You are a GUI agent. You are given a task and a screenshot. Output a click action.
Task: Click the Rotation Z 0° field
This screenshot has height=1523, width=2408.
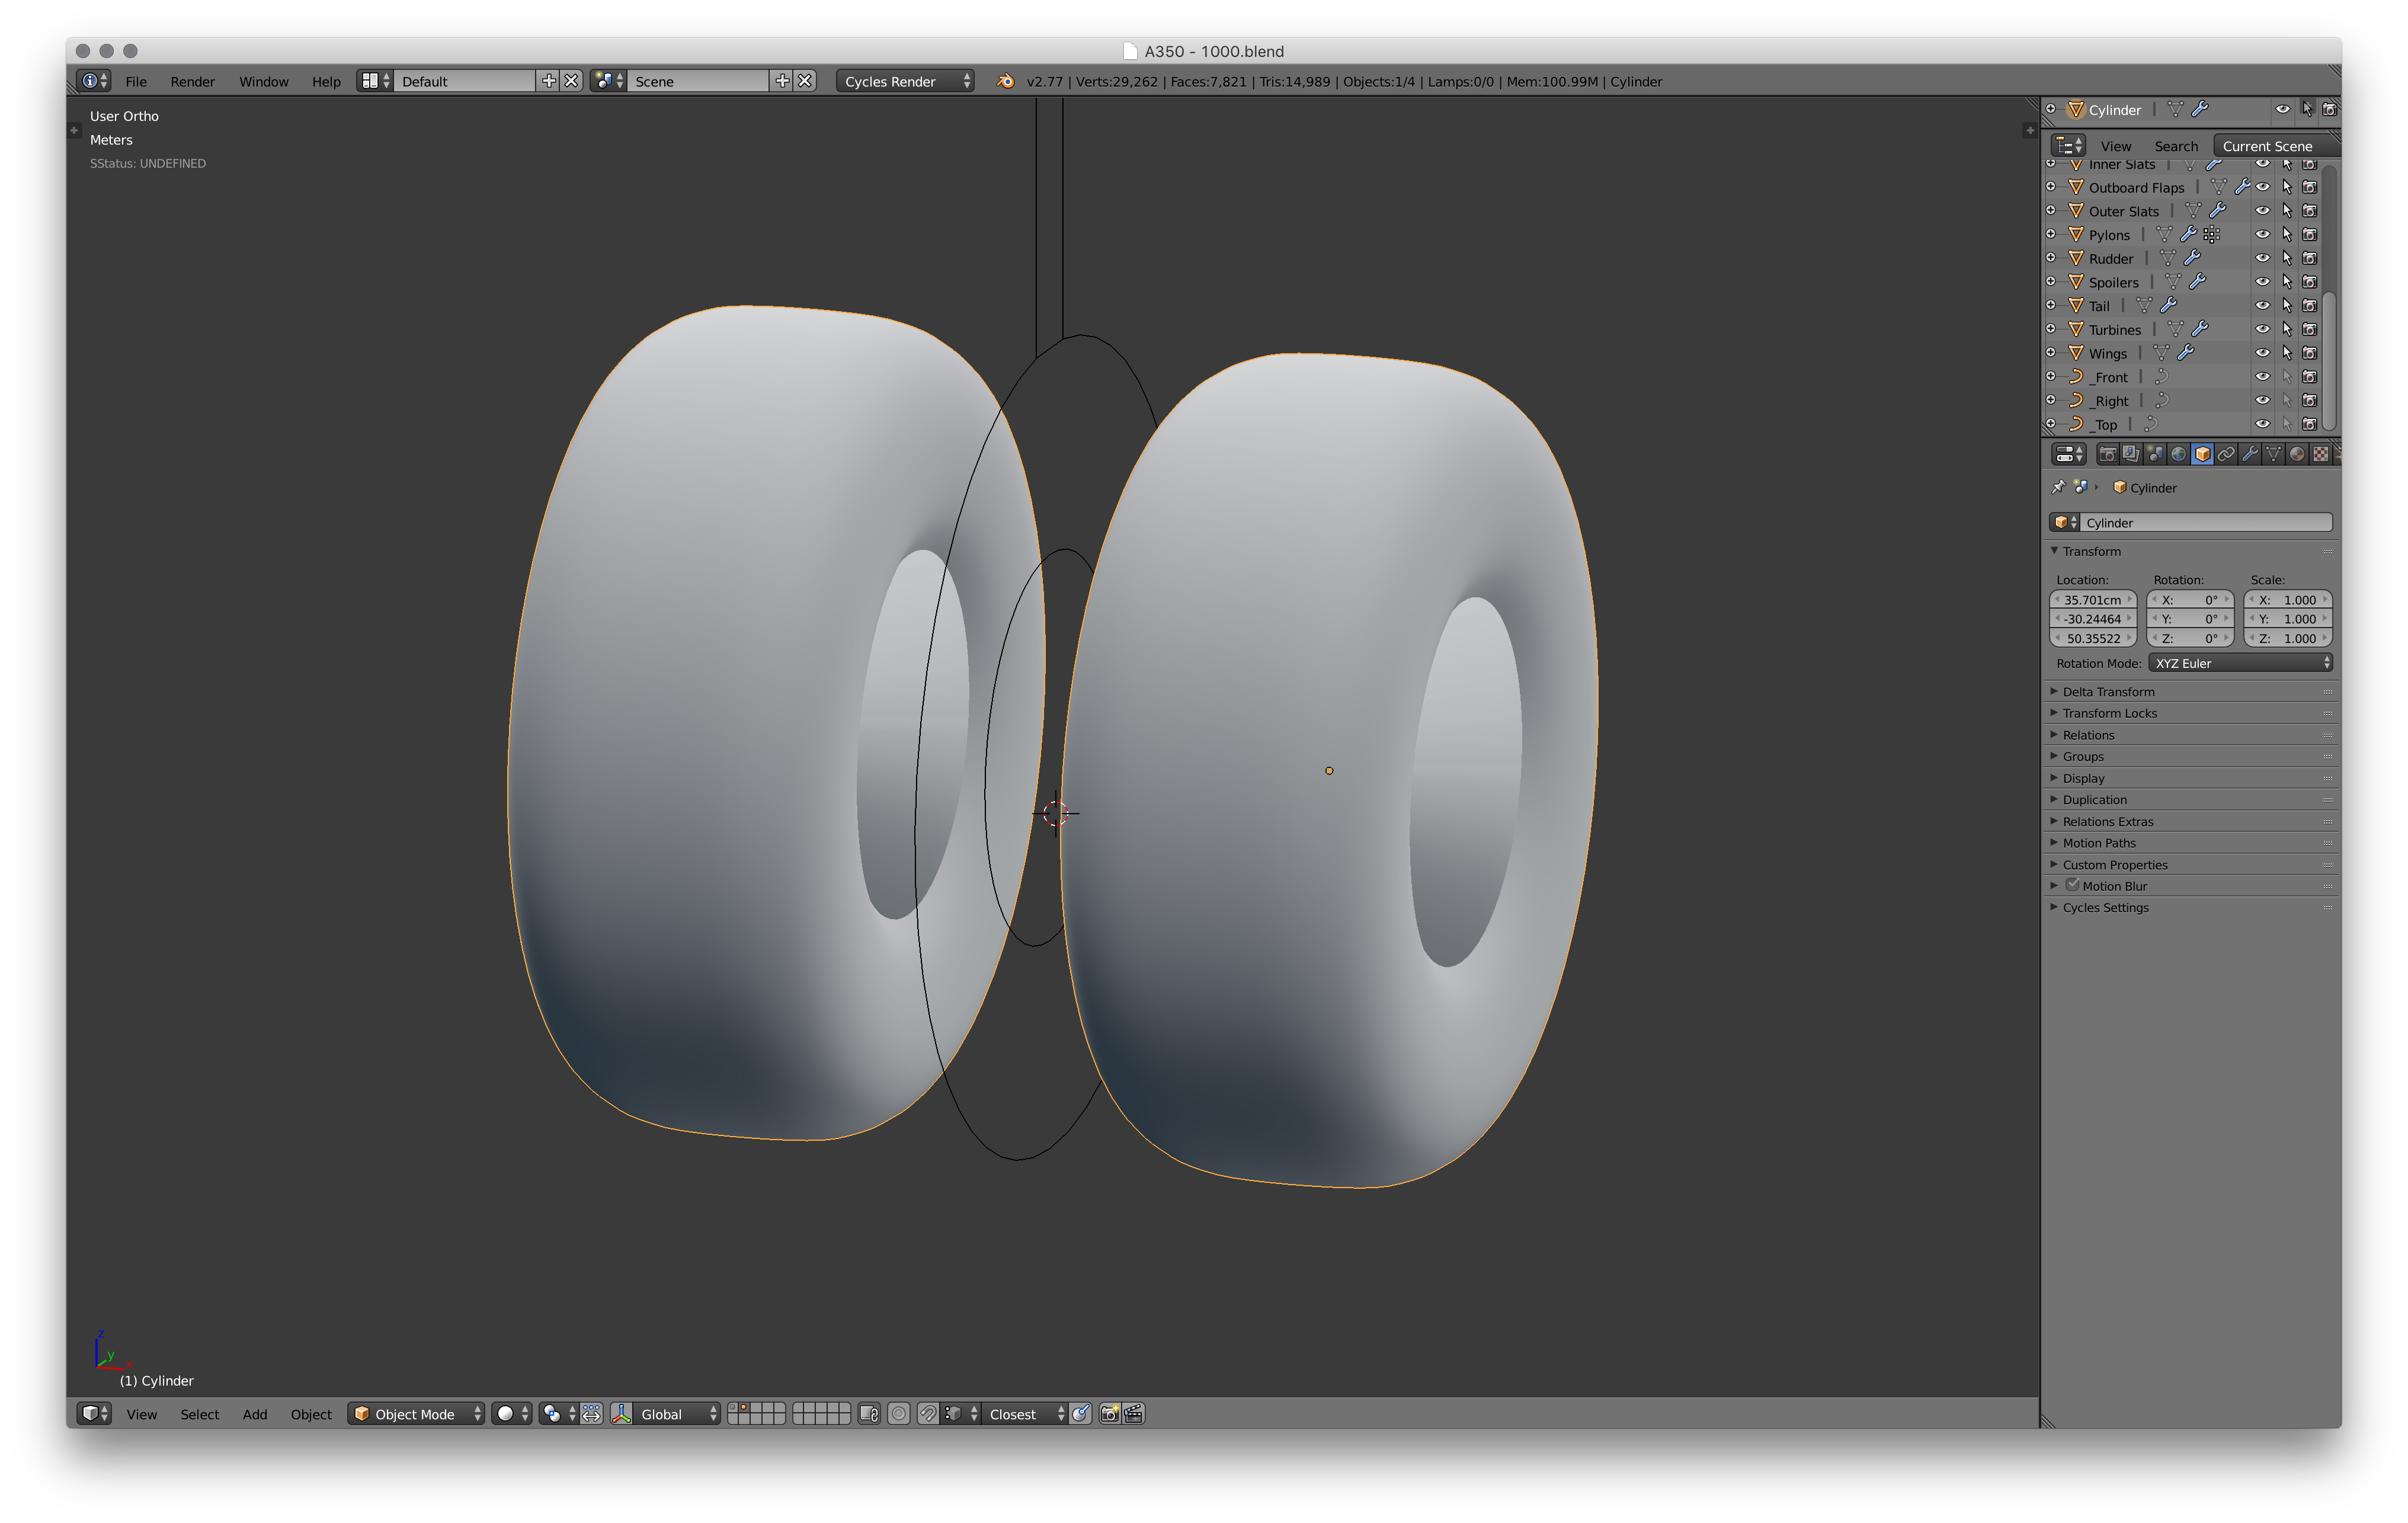pos(2190,638)
